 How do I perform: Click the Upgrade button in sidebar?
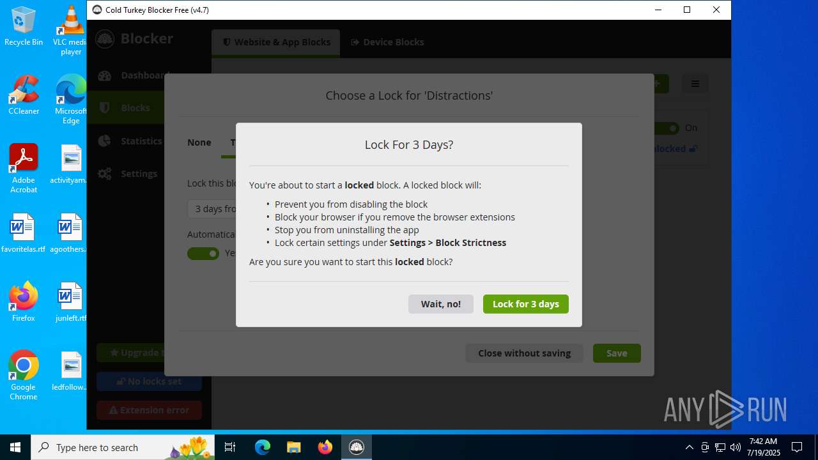(x=131, y=353)
